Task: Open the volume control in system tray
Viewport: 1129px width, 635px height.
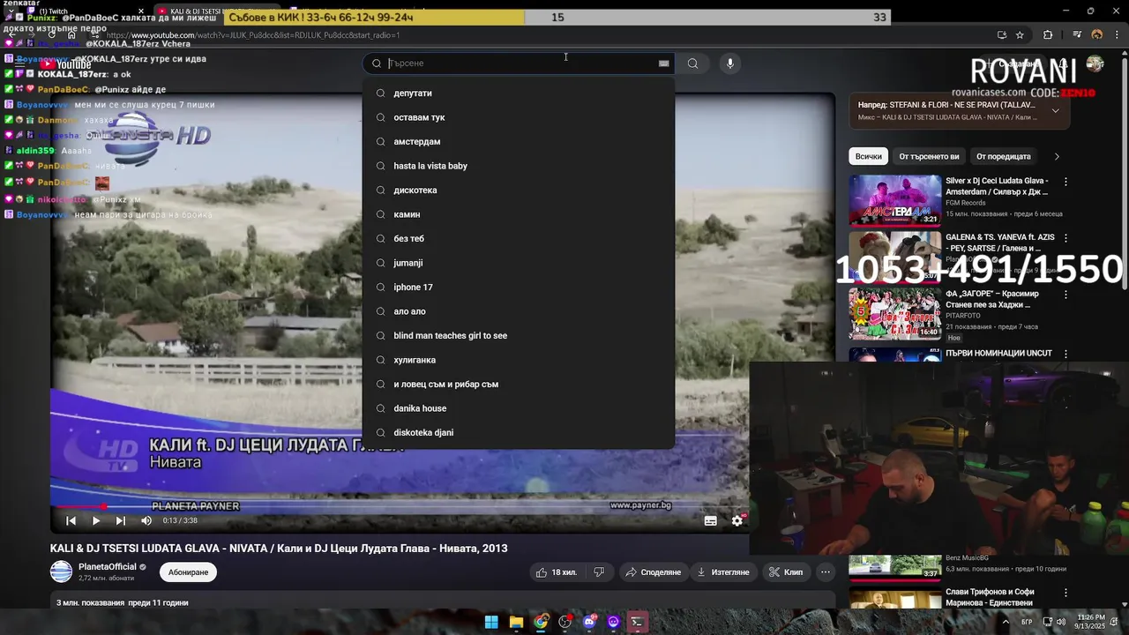Action: point(1063,622)
